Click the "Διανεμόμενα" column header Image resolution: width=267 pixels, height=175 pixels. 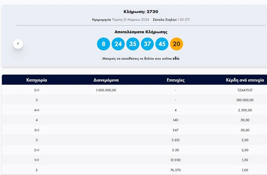pyautogui.click(x=106, y=80)
